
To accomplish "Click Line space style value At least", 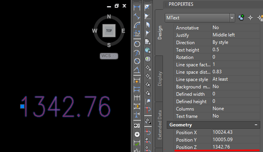I will (x=236, y=79).
